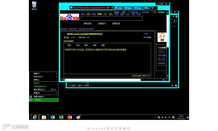The width and height of the screenshot is (218, 131).
Task: Launch Excel from the taskbar
Action: click(61, 117)
